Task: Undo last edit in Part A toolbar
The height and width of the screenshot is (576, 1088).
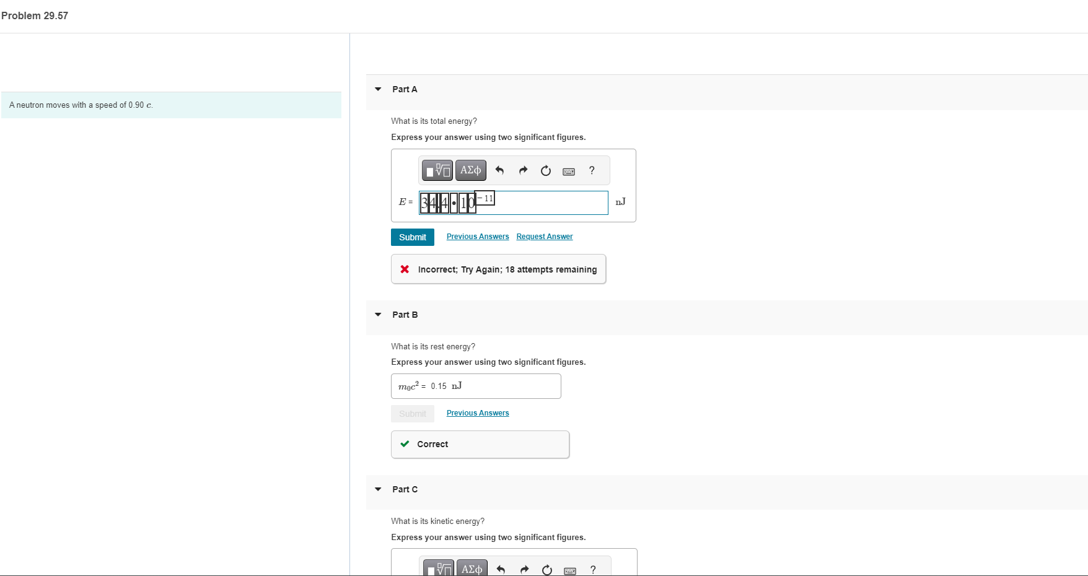Action: click(x=500, y=170)
